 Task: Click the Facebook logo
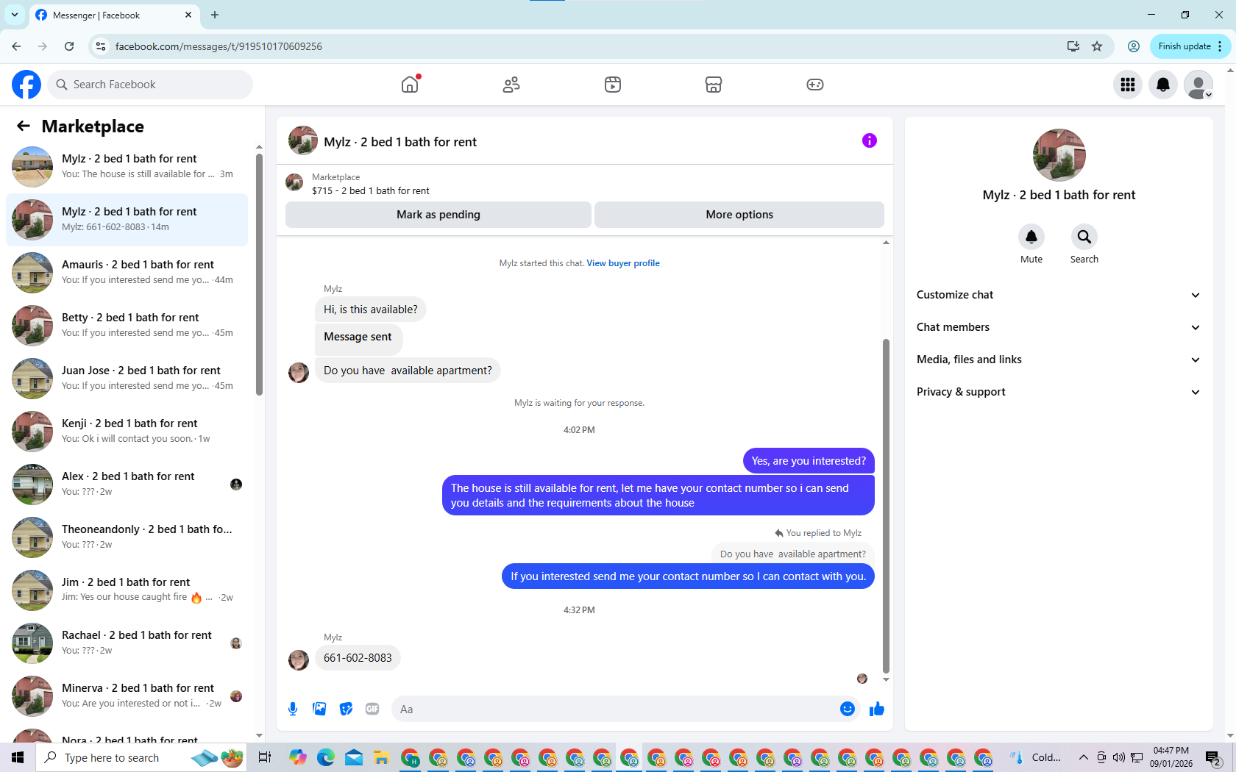[x=26, y=85]
